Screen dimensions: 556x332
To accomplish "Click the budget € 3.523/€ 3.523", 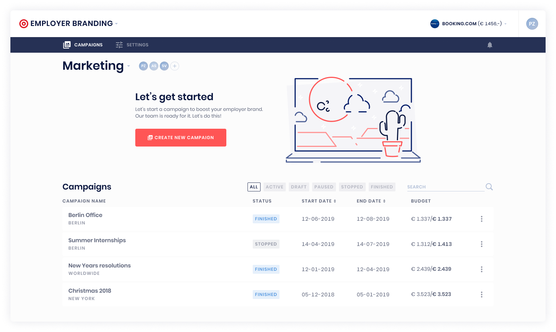I will (431, 294).
